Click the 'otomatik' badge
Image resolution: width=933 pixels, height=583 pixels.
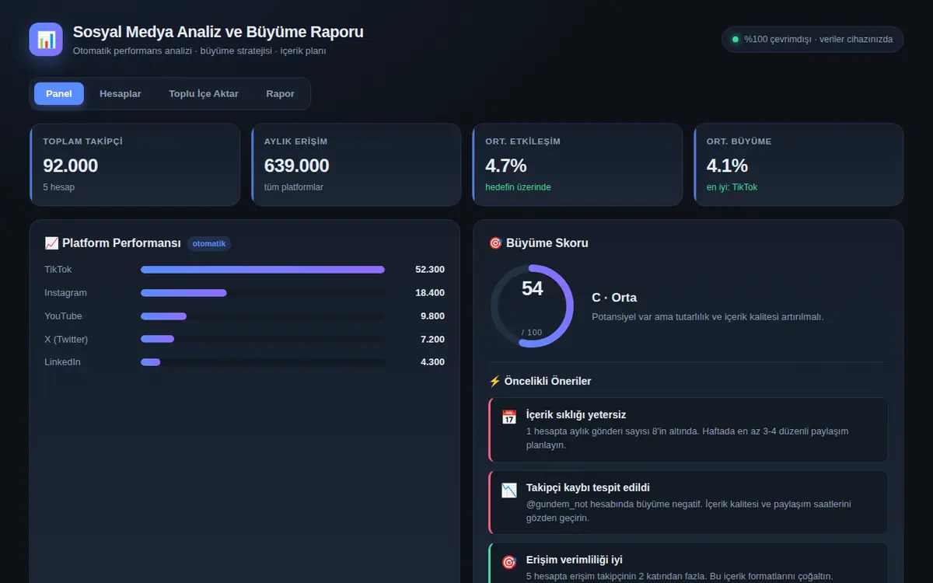[209, 243]
